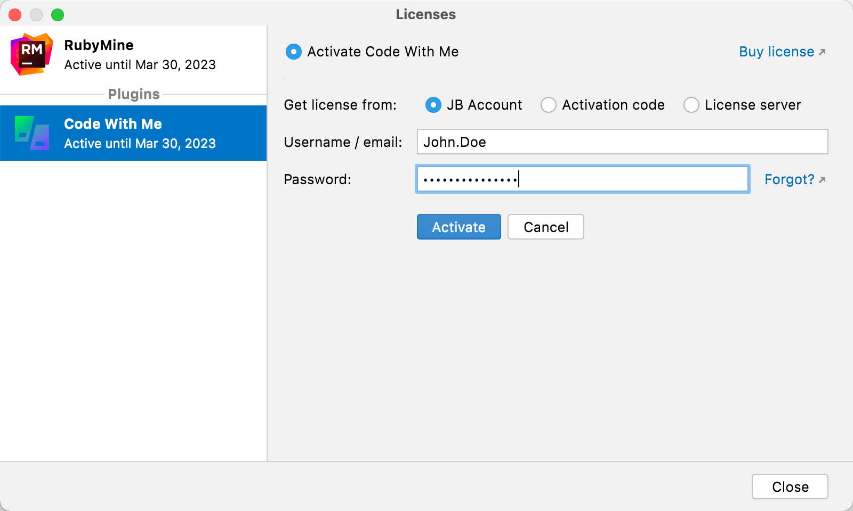Select Code With Me under Plugins
853x511 pixels.
tap(133, 133)
